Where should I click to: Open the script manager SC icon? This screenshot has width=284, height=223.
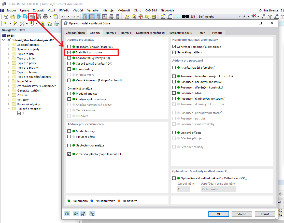coord(111,17)
